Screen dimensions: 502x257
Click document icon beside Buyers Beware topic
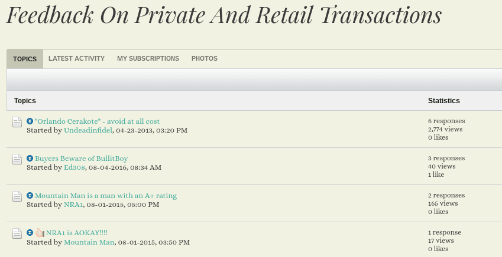point(17,159)
